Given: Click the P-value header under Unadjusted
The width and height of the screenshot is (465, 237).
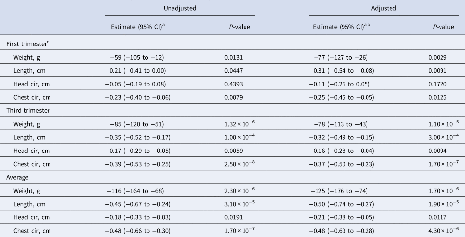Looking at the screenshot, I should (237, 27).
